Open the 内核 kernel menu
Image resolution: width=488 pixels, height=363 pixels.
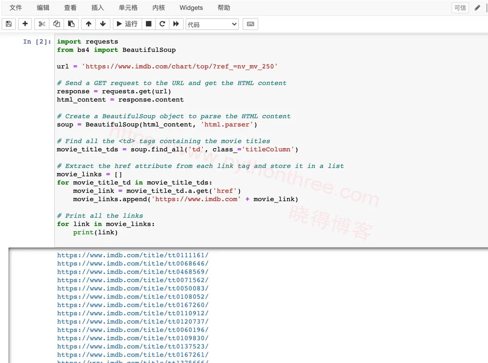(159, 8)
